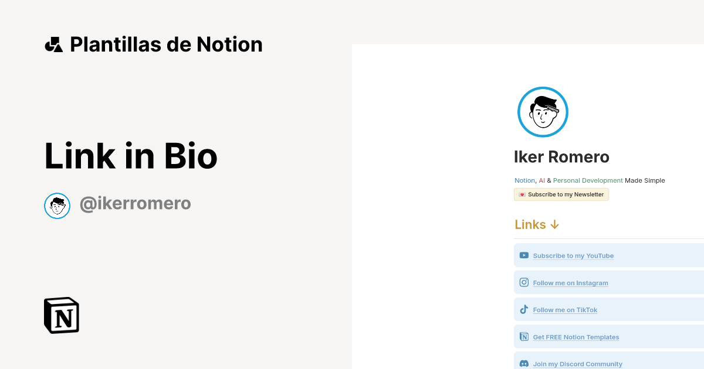Click the Instagram camera icon
This screenshot has width=704, height=369.
(x=524, y=282)
